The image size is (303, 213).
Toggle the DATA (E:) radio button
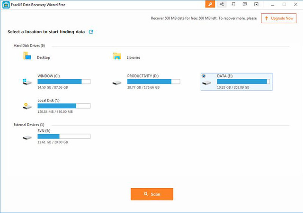pos(204,76)
